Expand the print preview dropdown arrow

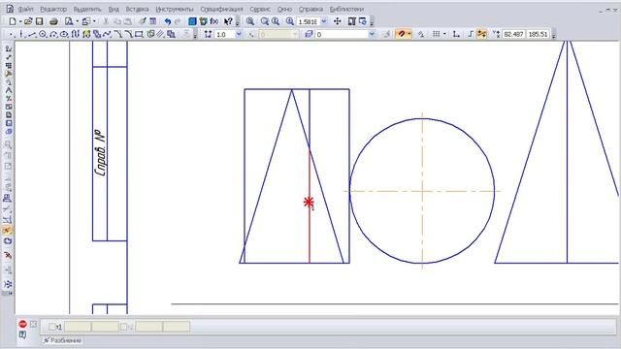click(x=77, y=21)
